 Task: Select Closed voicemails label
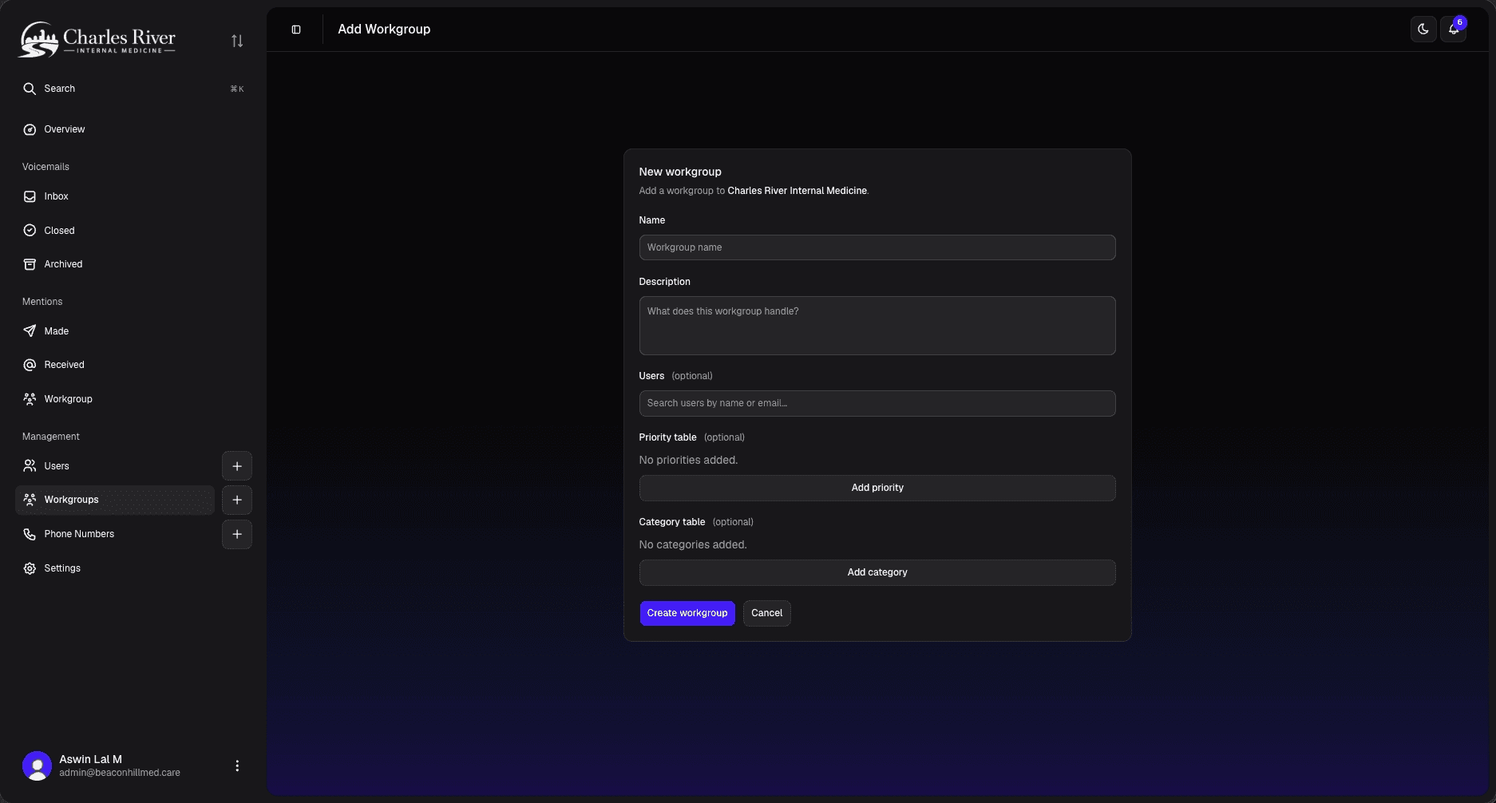click(60, 231)
